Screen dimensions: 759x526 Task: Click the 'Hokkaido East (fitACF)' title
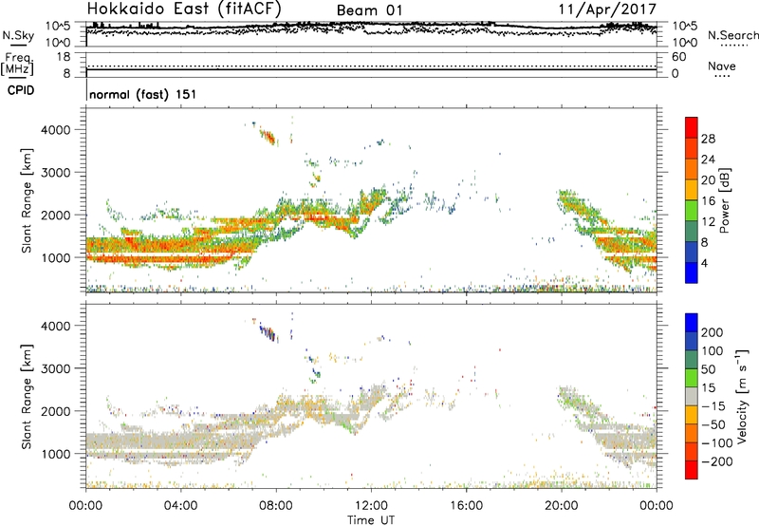(x=184, y=9)
